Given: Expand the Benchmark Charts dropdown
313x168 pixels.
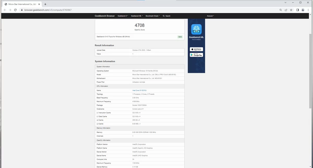Looking at the screenshot, I should [x=153, y=16].
